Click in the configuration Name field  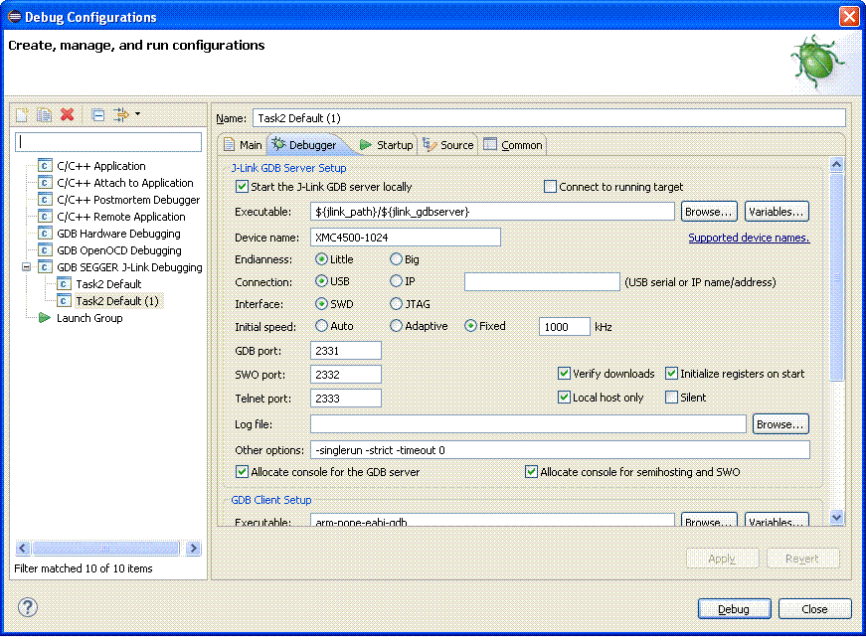(549, 118)
